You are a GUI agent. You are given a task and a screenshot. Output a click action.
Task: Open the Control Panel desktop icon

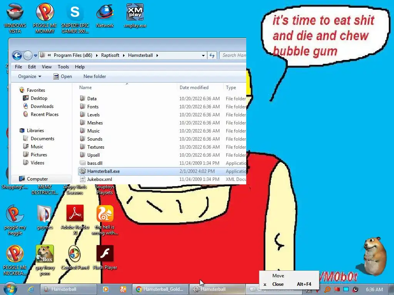tap(75, 257)
